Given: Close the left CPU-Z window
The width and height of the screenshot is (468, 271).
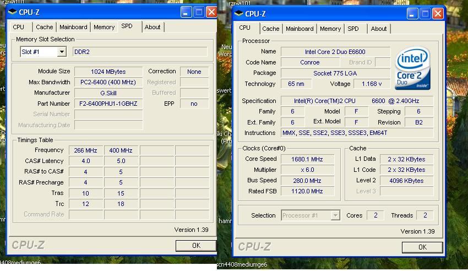Looking at the screenshot, I should click(211, 12).
